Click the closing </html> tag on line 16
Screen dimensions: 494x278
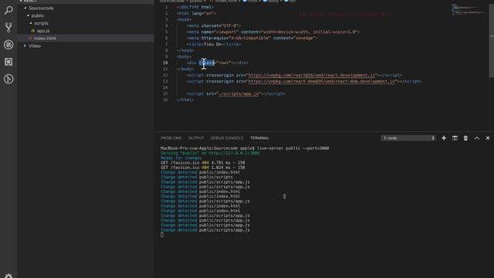tap(185, 100)
